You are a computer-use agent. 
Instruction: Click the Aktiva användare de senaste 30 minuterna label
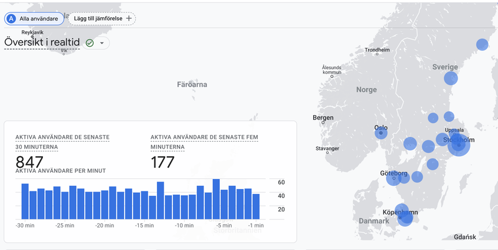click(x=62, y=142)
